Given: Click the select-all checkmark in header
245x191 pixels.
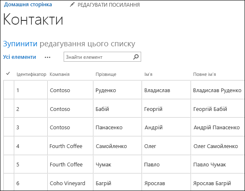Looking at the screenshot, I should pyautogui.click(x=8, y=73).
